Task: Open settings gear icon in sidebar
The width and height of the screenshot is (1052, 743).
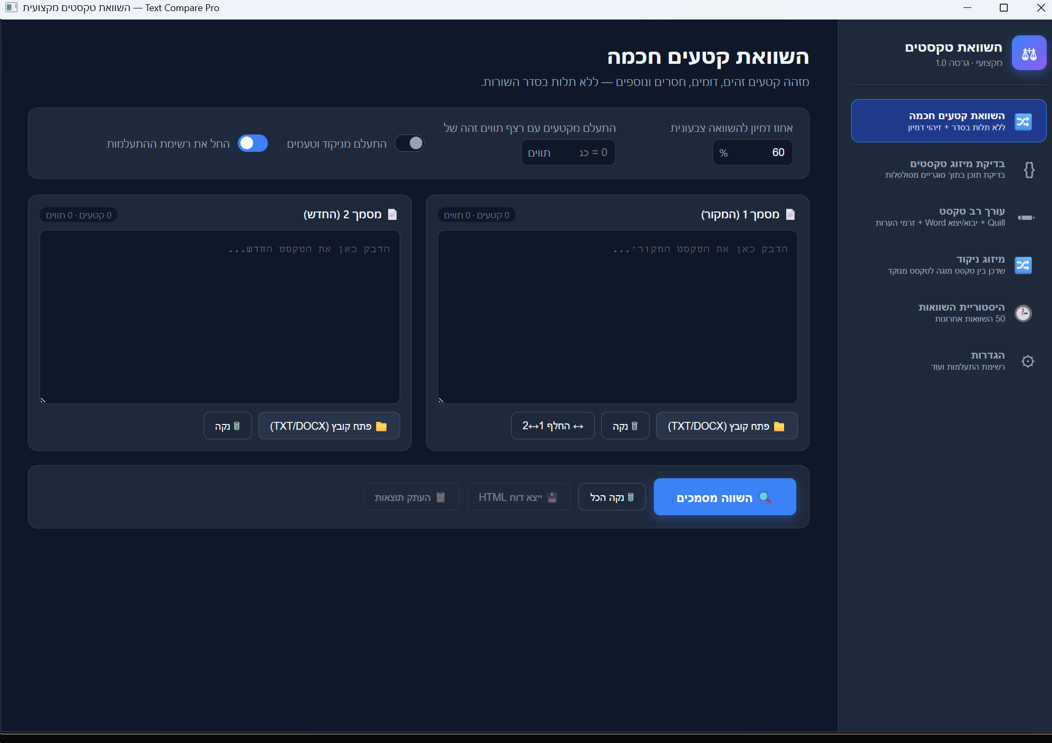Action: tap(1027, 361)
